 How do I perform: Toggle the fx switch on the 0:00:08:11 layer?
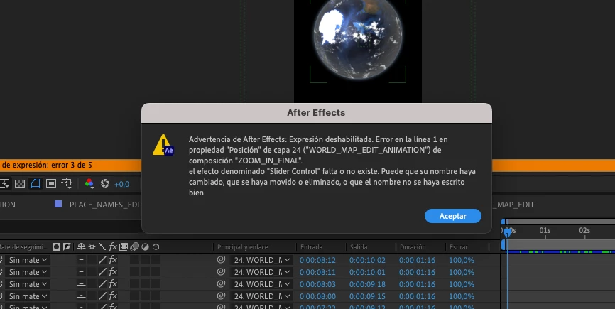(113, 272)
